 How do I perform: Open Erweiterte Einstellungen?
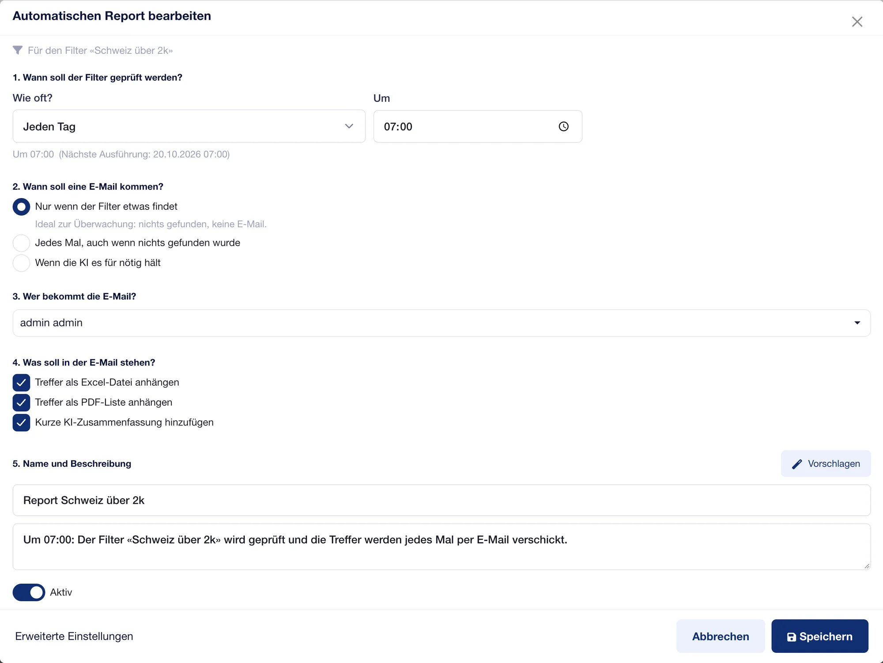[74, 636]
